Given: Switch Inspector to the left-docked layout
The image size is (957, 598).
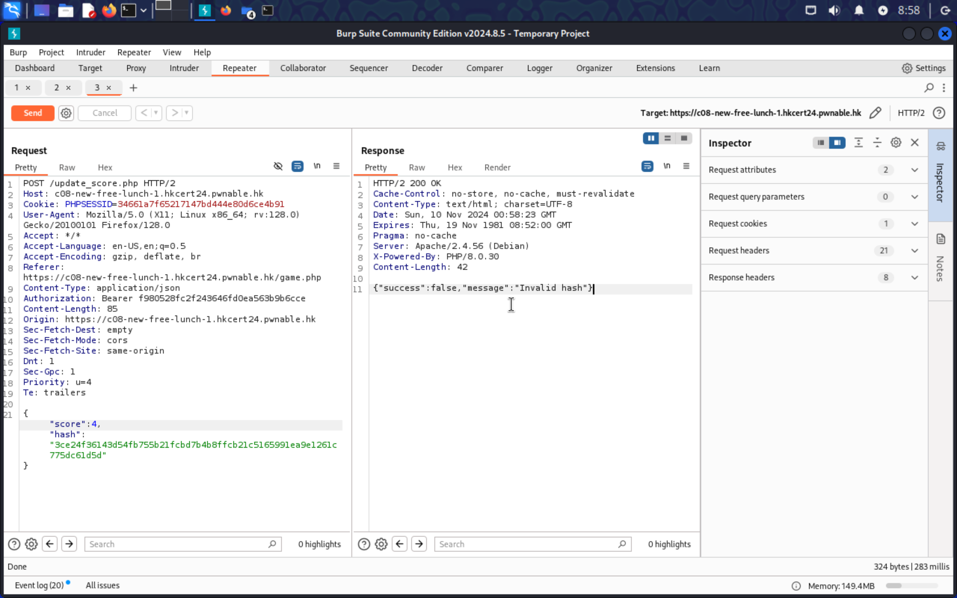Looking at the screenshot, I should pos(821,143).
